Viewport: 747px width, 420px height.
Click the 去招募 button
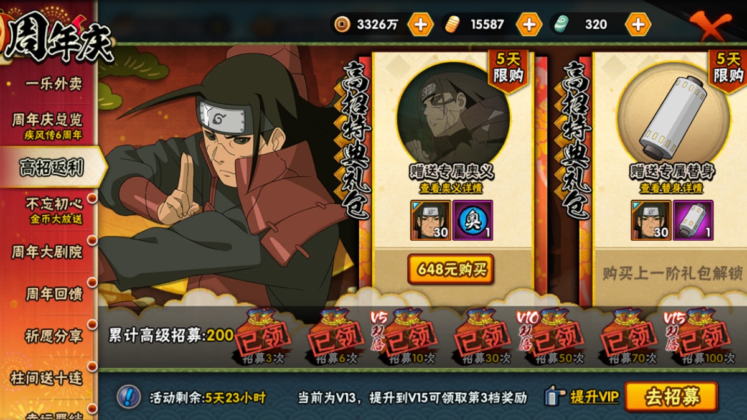tap(671, 397)
